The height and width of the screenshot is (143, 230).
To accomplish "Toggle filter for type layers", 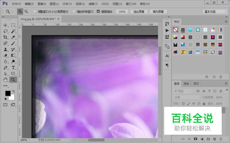I will 209,91.
